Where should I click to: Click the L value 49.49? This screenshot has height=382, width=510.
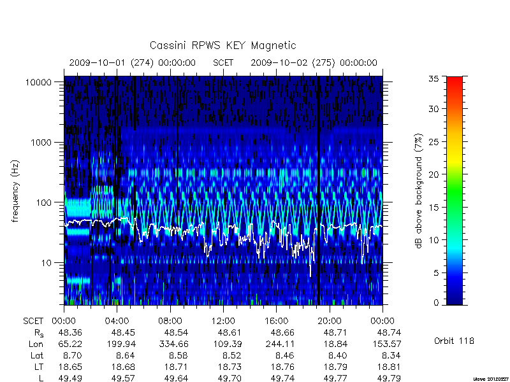(x=70, y=378)
